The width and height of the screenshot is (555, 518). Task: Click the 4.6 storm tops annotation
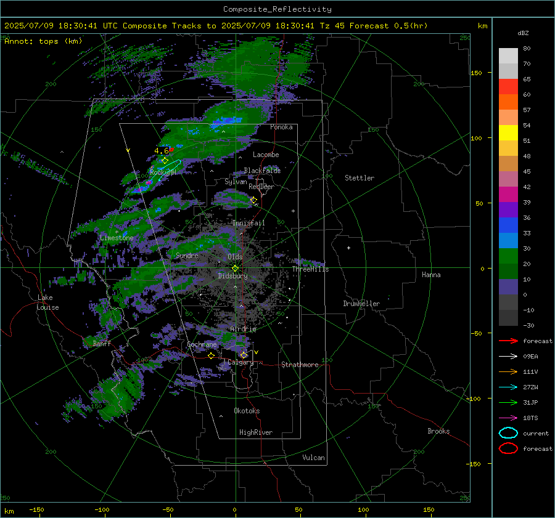[x=162, y=151]
